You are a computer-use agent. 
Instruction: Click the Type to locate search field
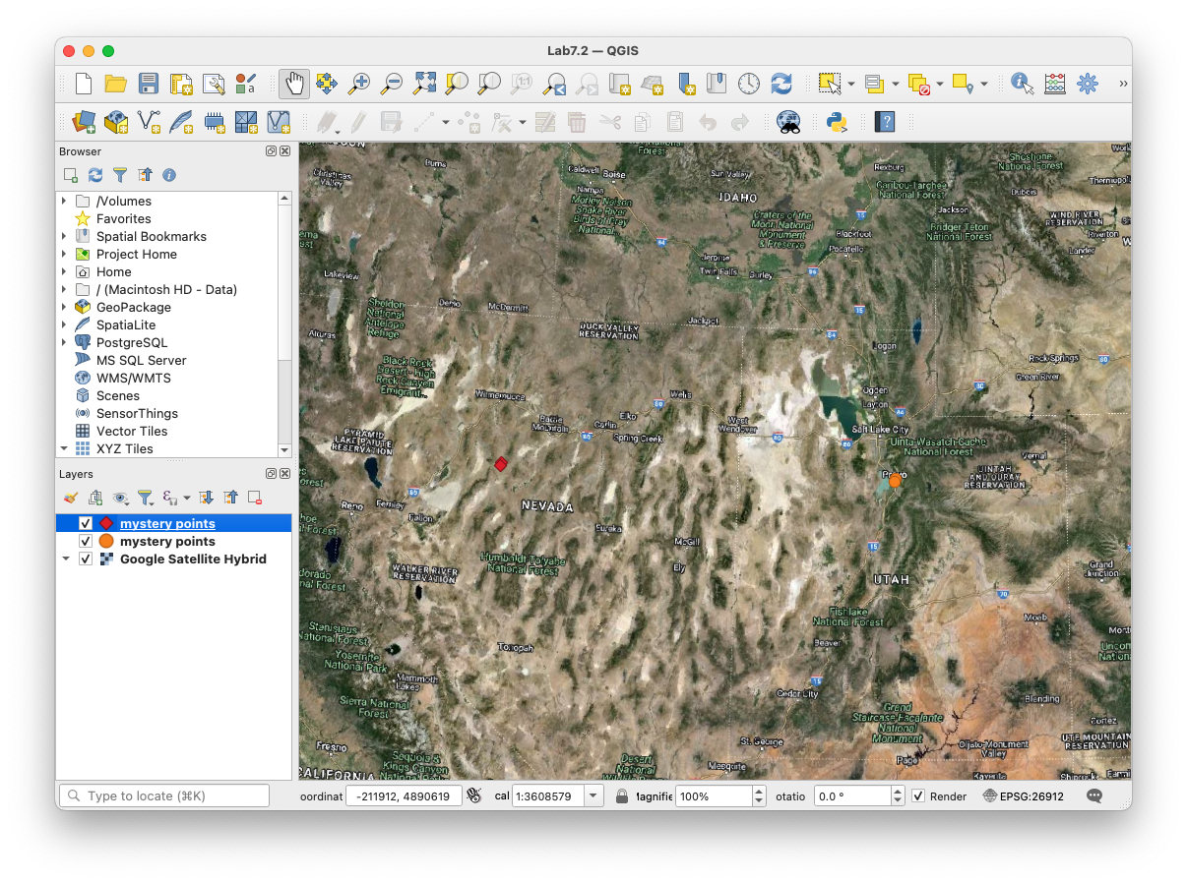point(164,796)
